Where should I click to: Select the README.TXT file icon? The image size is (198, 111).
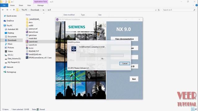(x=27, y=51)
